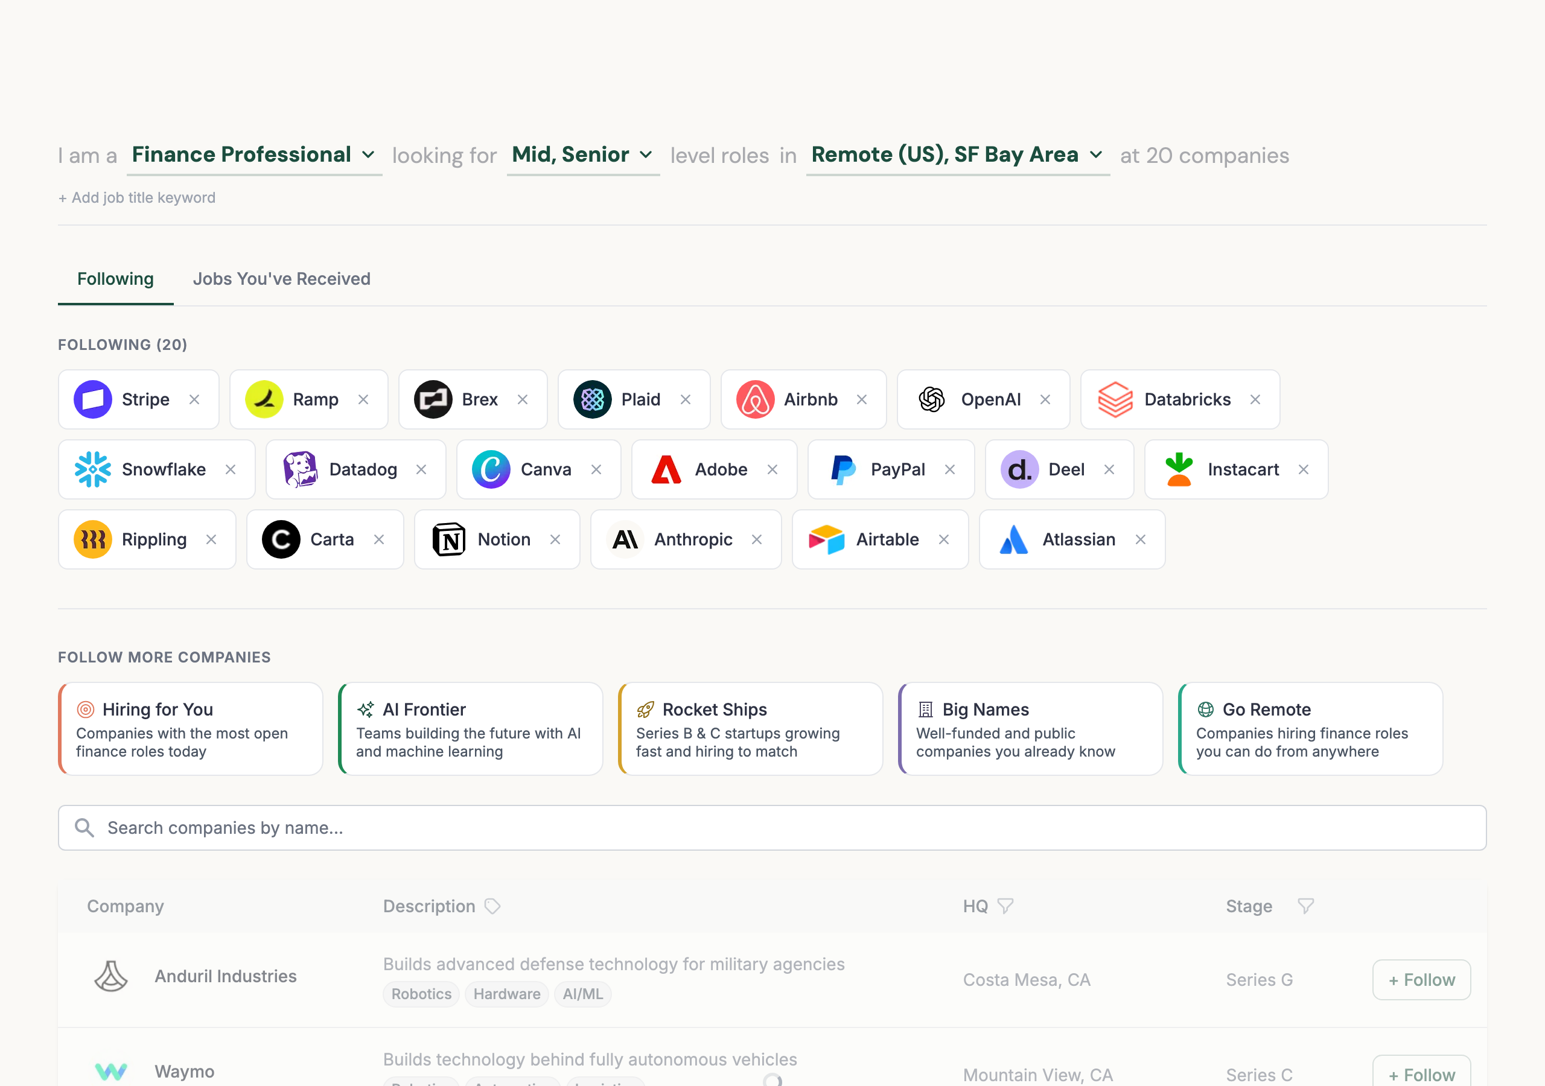Click the Notion logo icon
1545x1086 pixels.
pos(450,539)
